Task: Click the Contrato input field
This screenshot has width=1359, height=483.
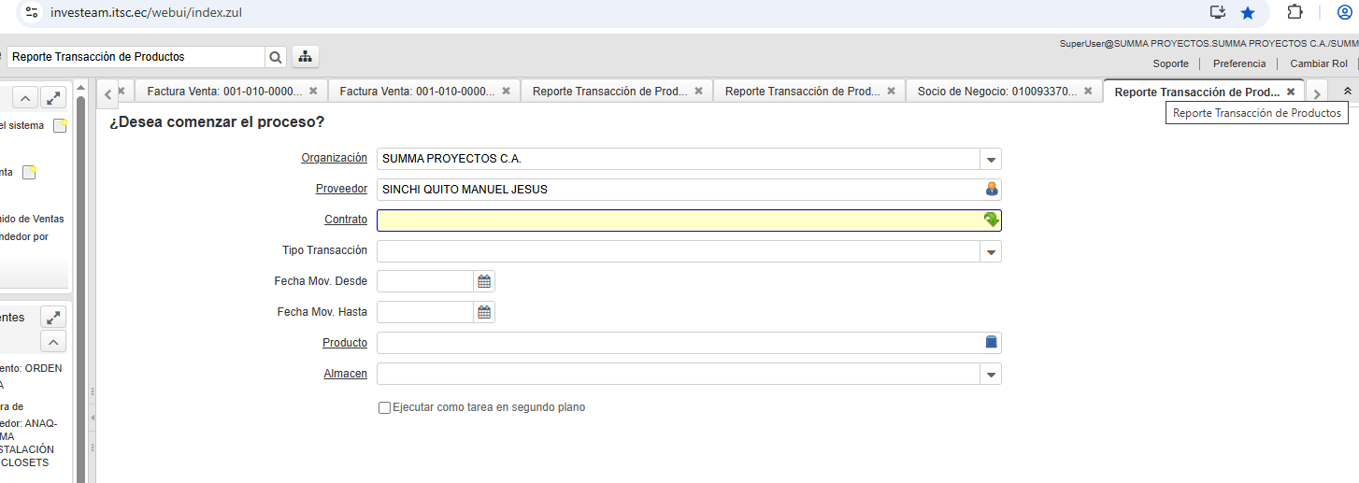Action: [x=678, y=220]
